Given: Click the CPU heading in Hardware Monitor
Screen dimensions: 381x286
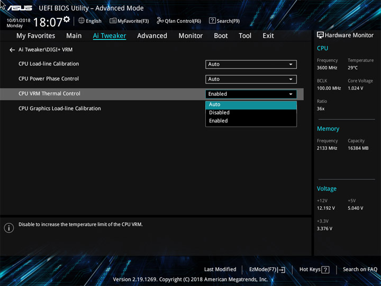Looking at the screenshot, I should (322, 48).
